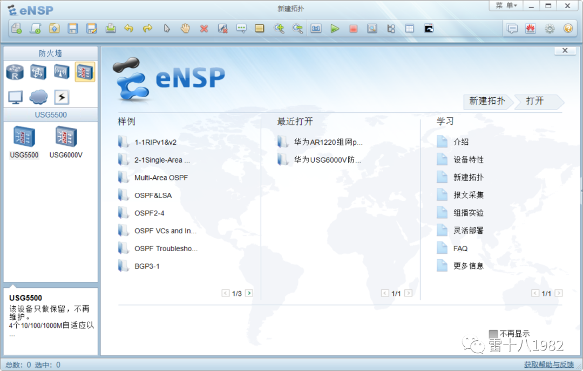Select the switch device category icon

[38, 72]
